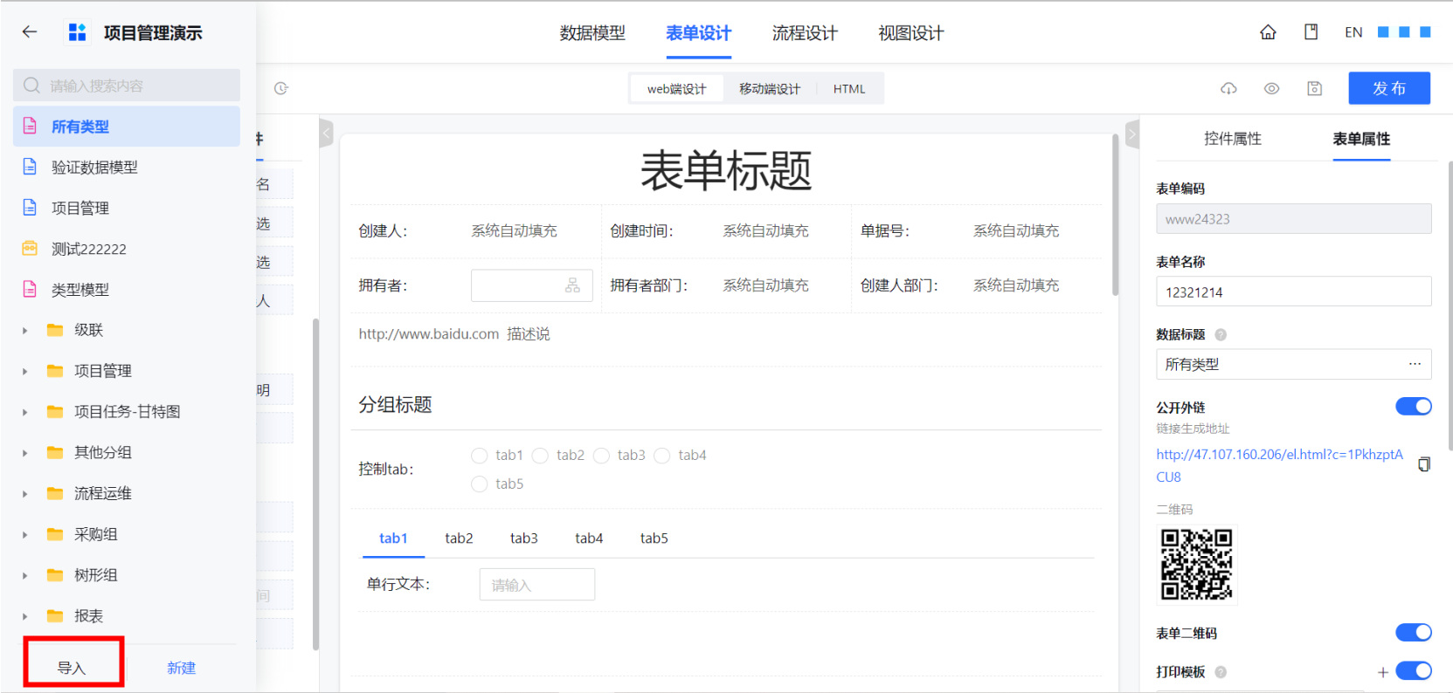This screenshot has height=693, width=1453.
Task: Open the 数据标题 ellipsis selector
Action: click(x=1415, y=364)
